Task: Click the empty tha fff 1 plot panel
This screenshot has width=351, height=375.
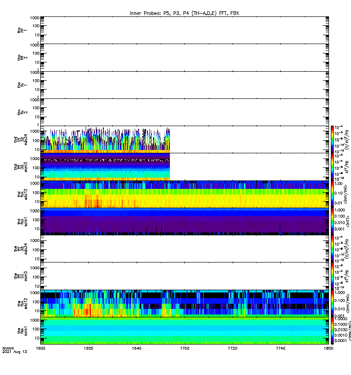Action: click(184, 30)
